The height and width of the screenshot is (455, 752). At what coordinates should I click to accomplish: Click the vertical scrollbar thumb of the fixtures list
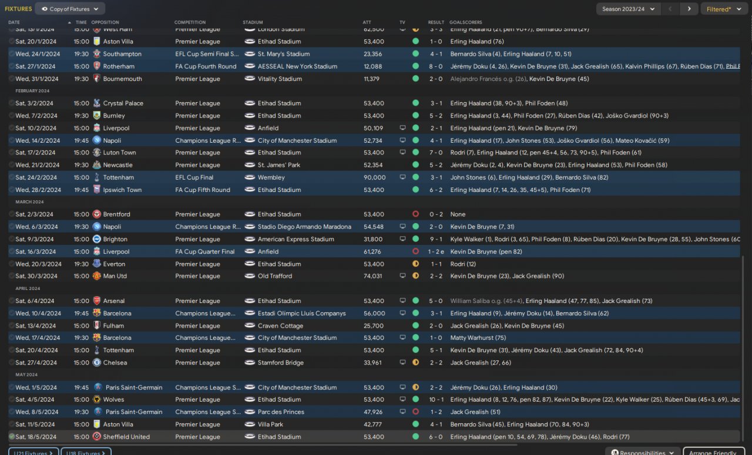743,349
